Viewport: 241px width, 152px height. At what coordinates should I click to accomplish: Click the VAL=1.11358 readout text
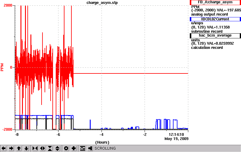218,27
